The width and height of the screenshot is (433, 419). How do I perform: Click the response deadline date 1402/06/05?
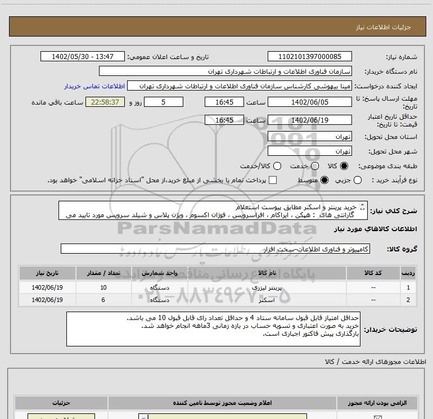coord(309,102)
